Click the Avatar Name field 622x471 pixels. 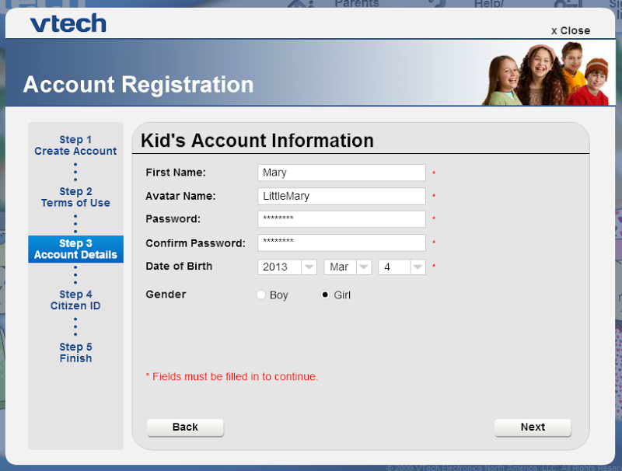pos(341,196)
